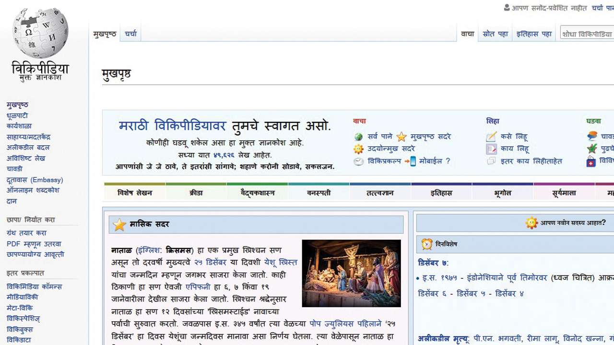The height and width of the screenshot is (345, 614).
Task: Open साहाय्य/मदतकेंद्र help link
Action: click(x=29, y=137)
